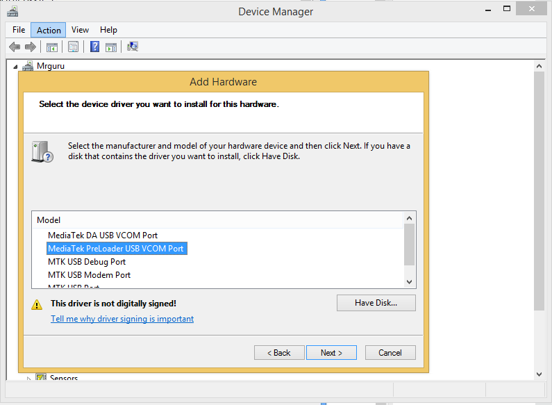Image resolution: width=552 pixels, height=405 pixels.
Task: Collapse the Mrguru tree node
Action: [x=15, y=67]
